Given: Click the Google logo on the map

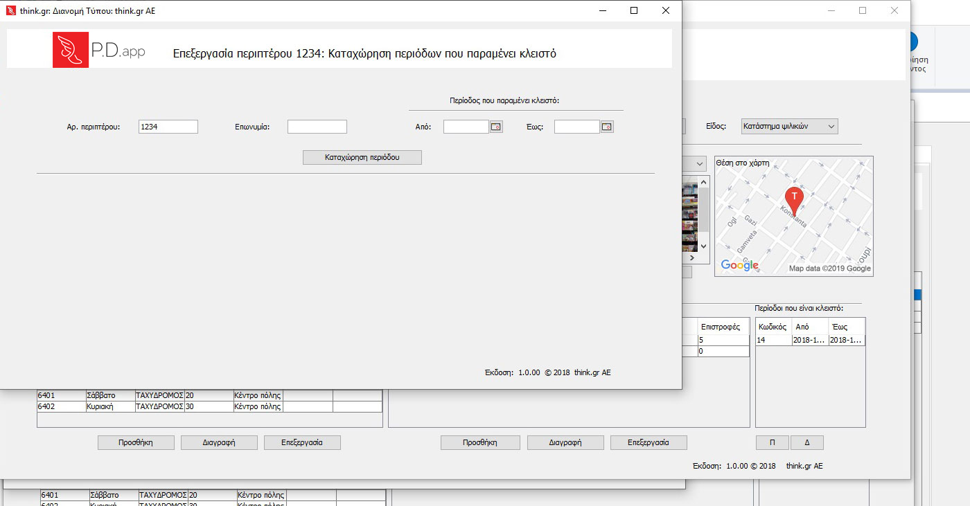Looking at the screenshot, I should tap(739, 265).
